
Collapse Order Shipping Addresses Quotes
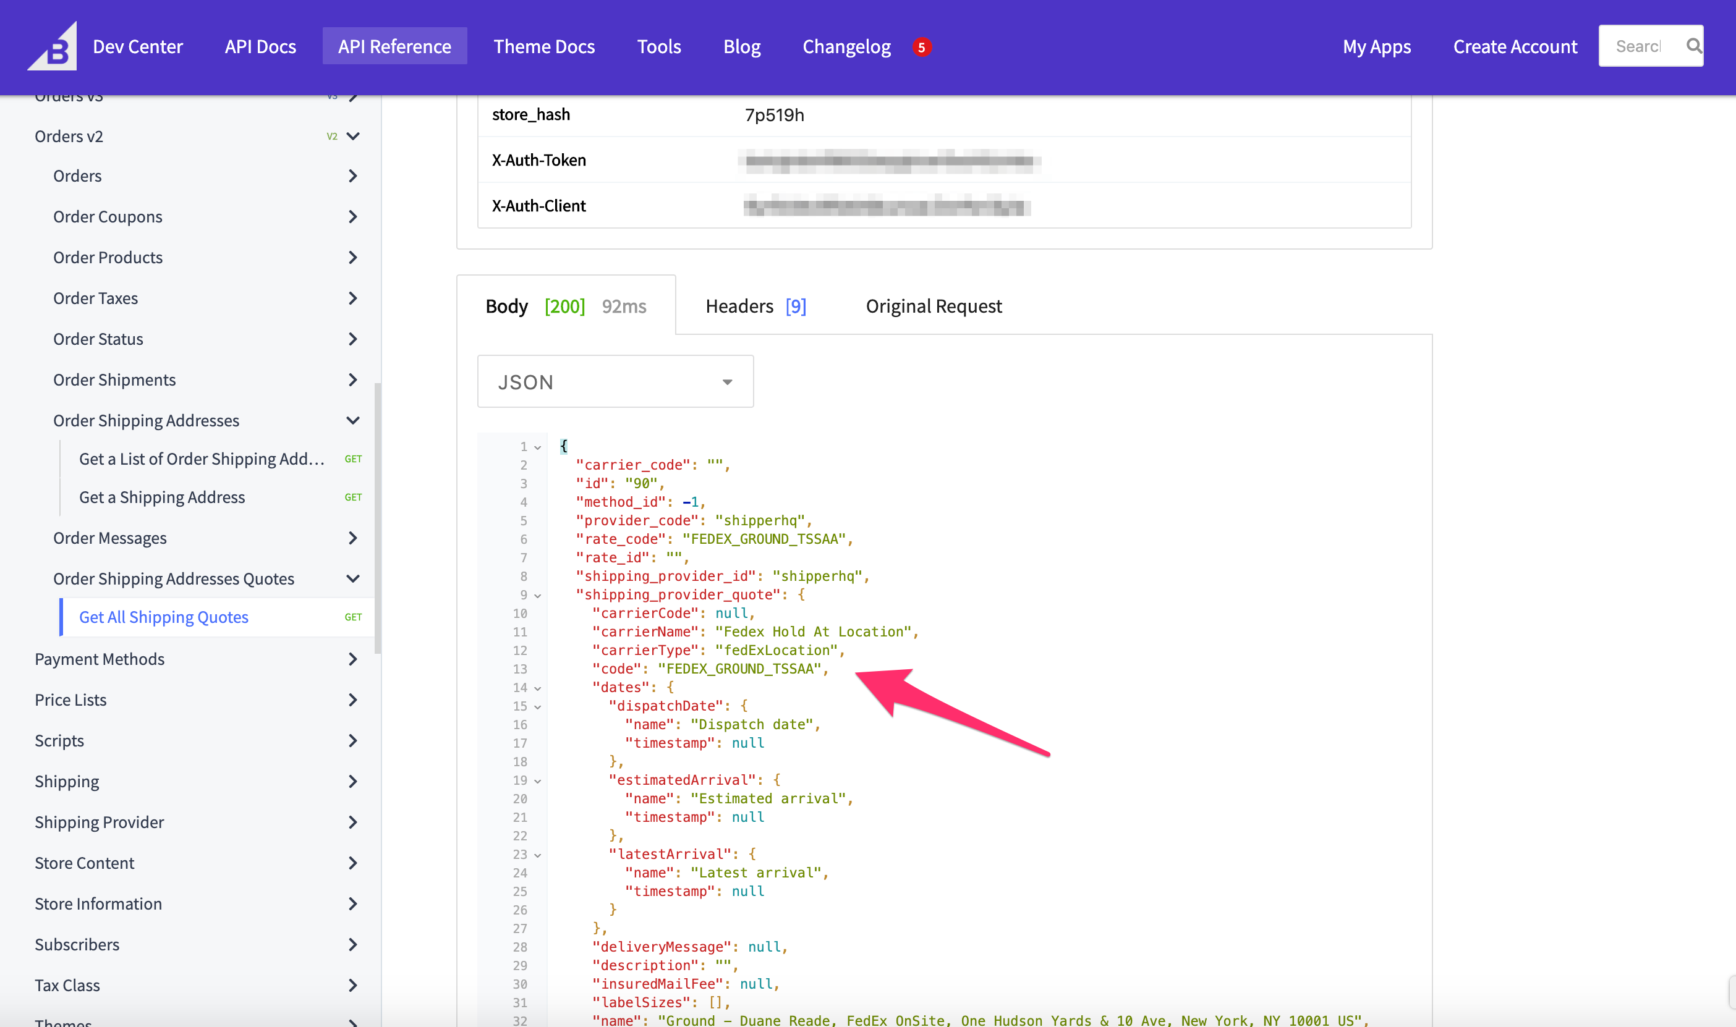point(353,578)
